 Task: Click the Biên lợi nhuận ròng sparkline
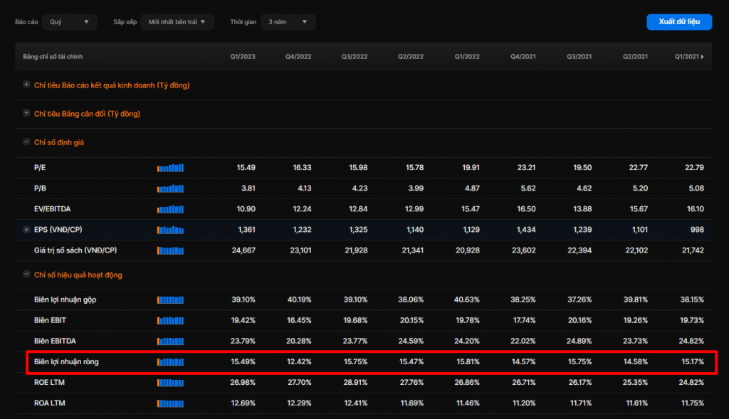click(170, 362)
